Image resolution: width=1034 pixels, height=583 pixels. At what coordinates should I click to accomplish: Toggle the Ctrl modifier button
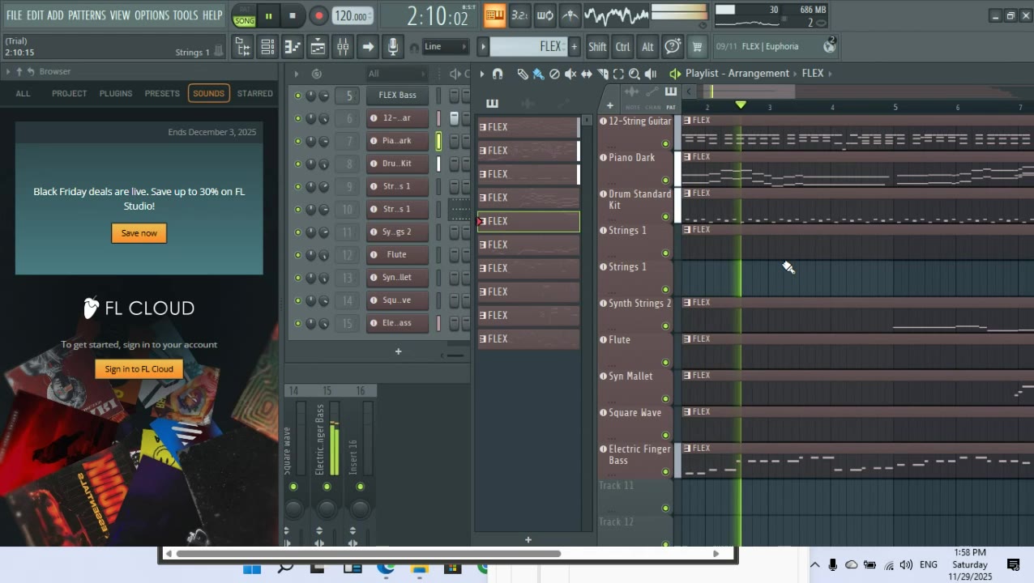pyautogui.click(x=622, y=47)
